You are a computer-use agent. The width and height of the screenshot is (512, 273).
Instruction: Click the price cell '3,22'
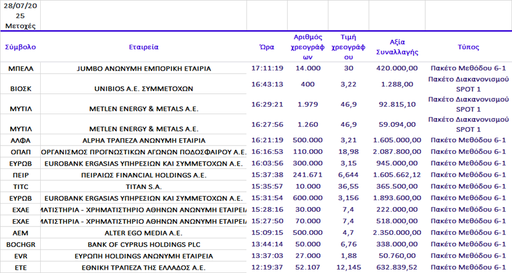click(x=348, y=84)
